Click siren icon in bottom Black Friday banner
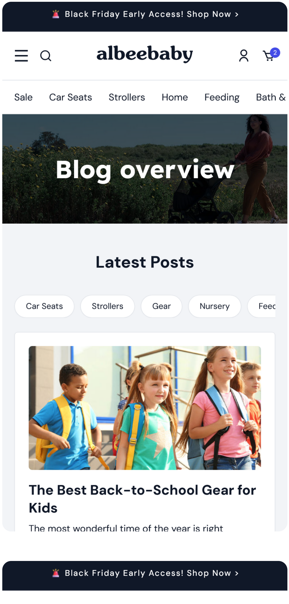Screen dimensions: 289x604 click(x=56, y=573)
